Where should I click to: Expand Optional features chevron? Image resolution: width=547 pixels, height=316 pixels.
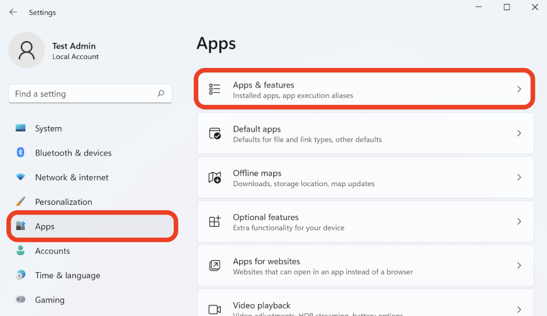pos(519,221)
